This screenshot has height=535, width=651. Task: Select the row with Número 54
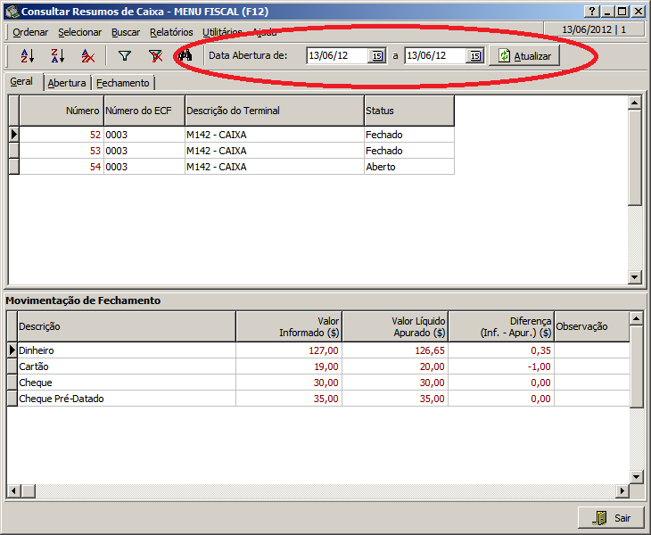click(232, 167)
